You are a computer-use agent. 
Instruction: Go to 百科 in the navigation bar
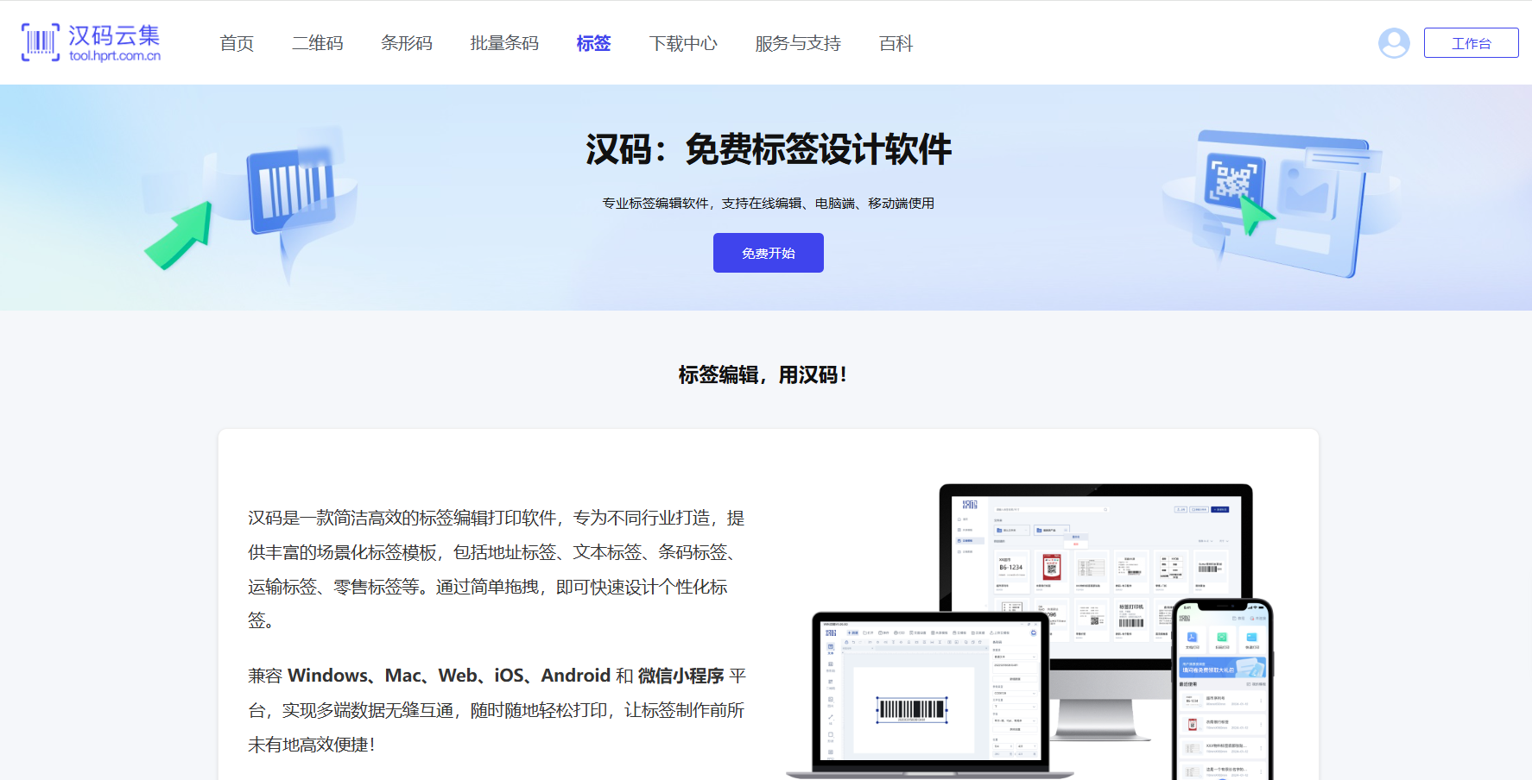896,43
